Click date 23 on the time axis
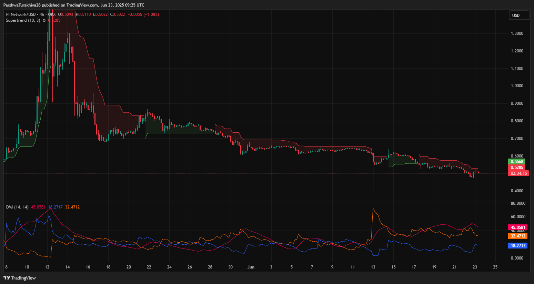 tap(475, 267)
